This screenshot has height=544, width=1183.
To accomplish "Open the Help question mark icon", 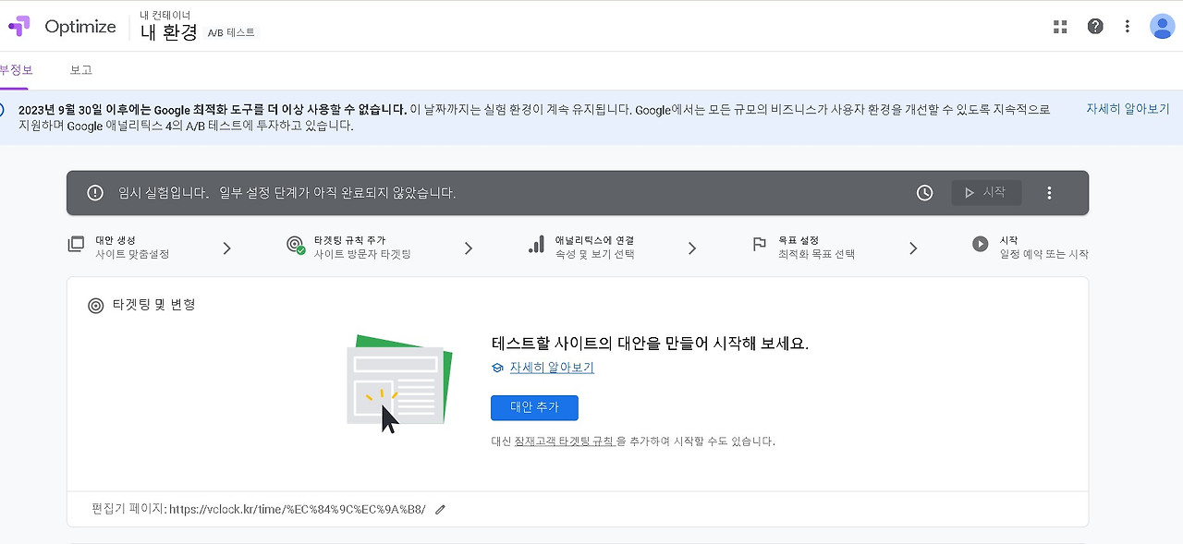I will (x=1095, y=26).
